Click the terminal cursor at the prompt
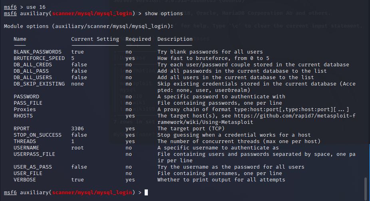 pos(146,193)
